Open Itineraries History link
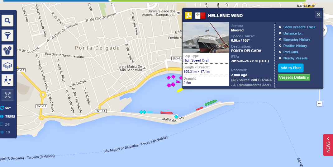333x167 pixels. point(297,39)
